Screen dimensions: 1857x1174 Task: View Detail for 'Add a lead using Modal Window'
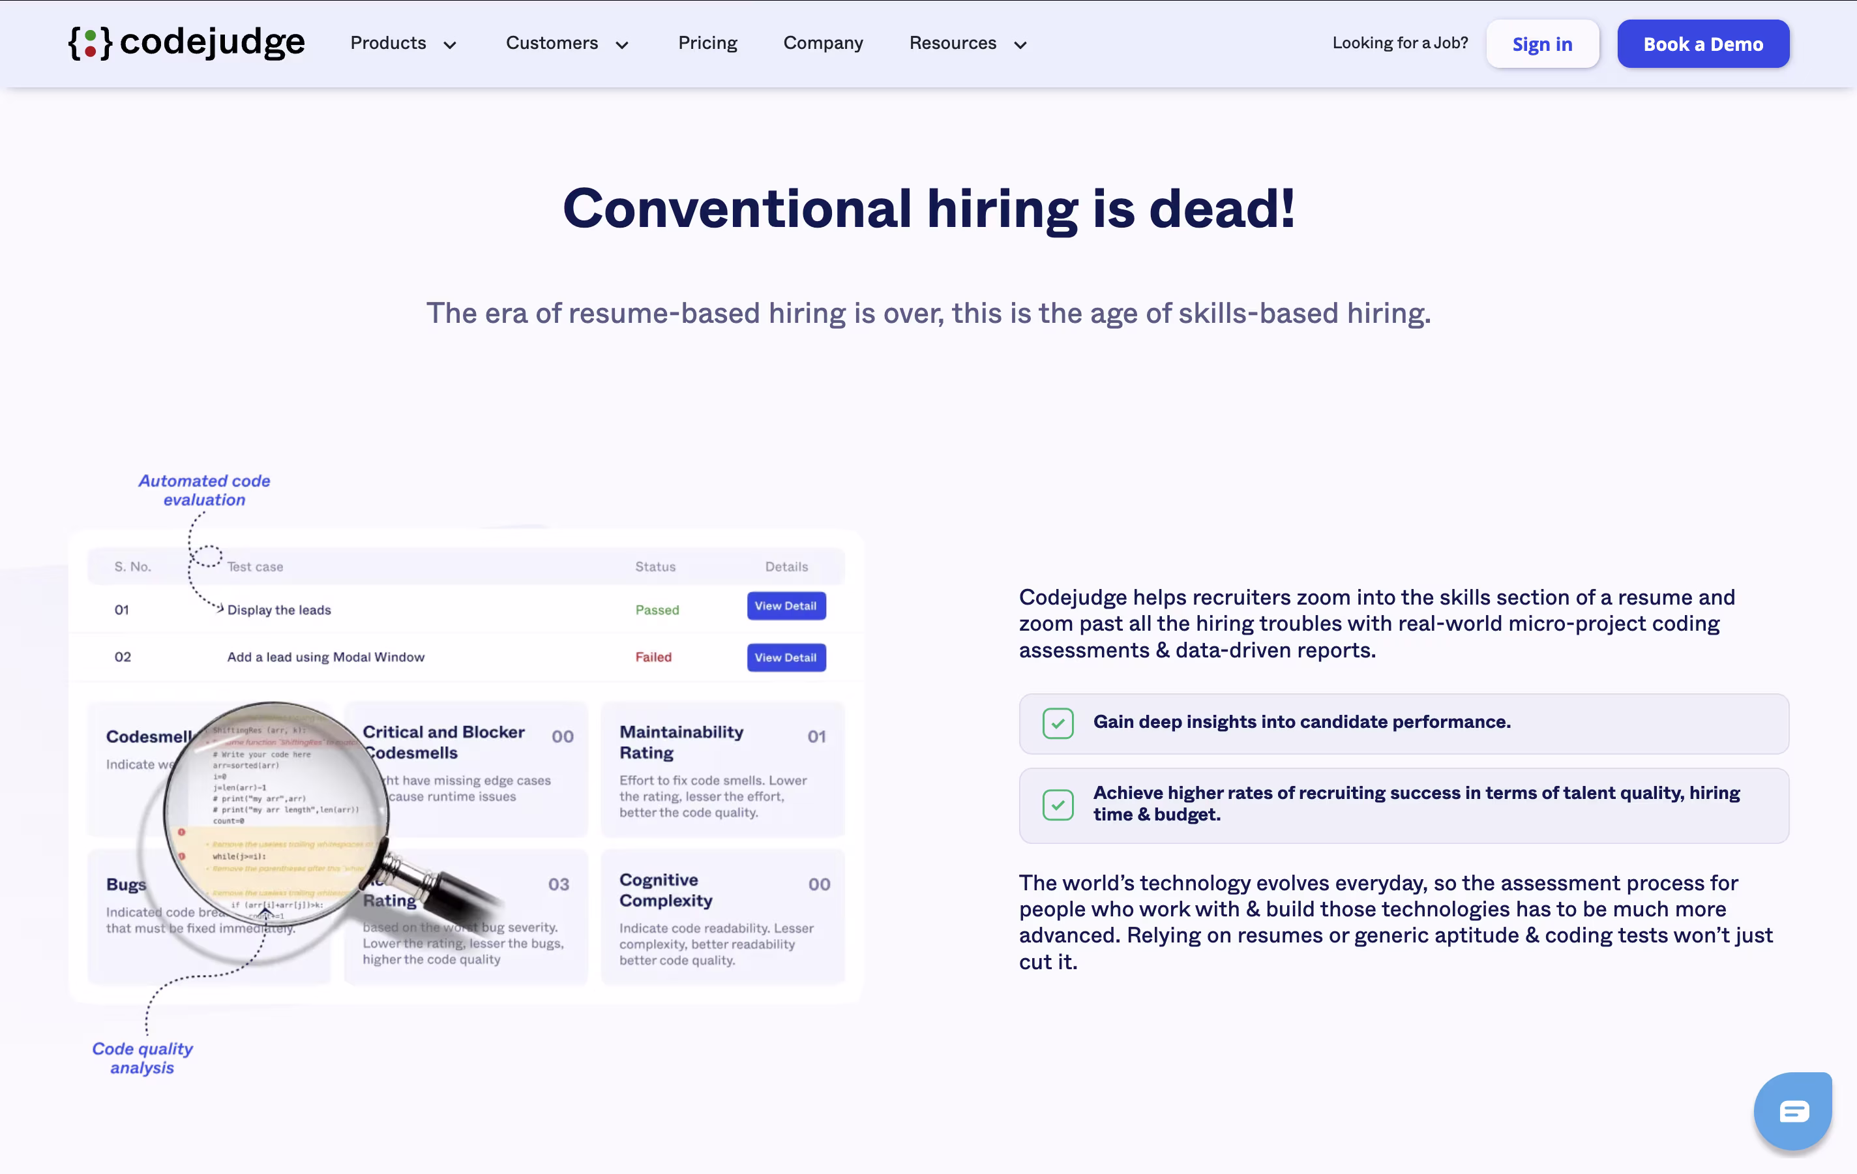tap(786, 657)
